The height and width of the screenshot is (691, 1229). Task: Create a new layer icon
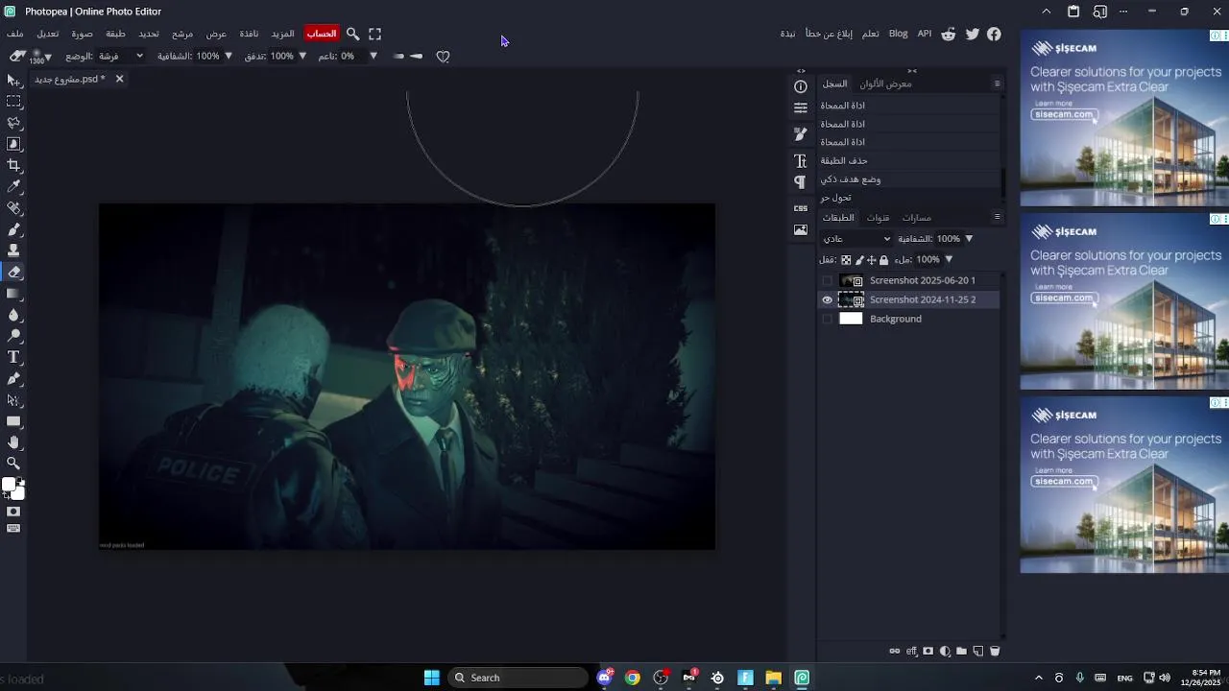977,651
